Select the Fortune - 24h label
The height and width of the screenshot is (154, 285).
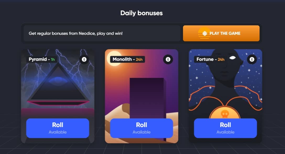[x=210, y=59]
